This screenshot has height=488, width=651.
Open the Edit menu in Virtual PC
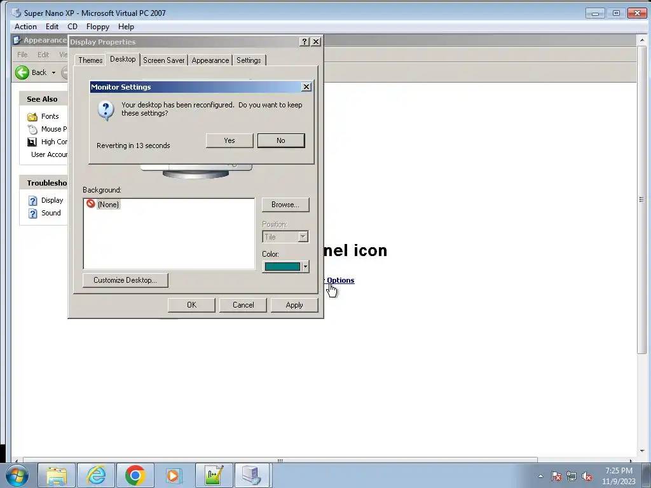click(x=52, y=27)
